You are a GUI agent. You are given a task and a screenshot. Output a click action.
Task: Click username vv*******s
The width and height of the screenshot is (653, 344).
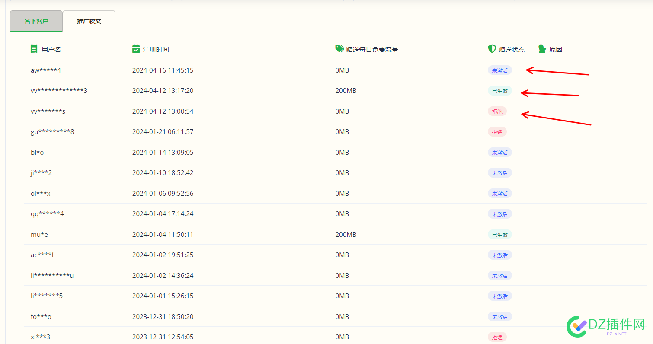click(x=48, y=111)
